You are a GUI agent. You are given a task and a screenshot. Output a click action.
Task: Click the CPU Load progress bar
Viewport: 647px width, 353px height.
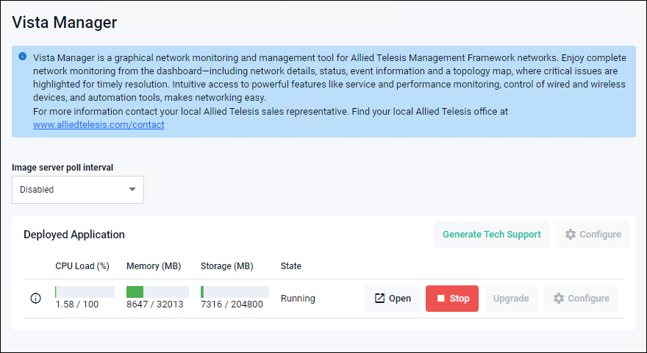pos(85,292)
